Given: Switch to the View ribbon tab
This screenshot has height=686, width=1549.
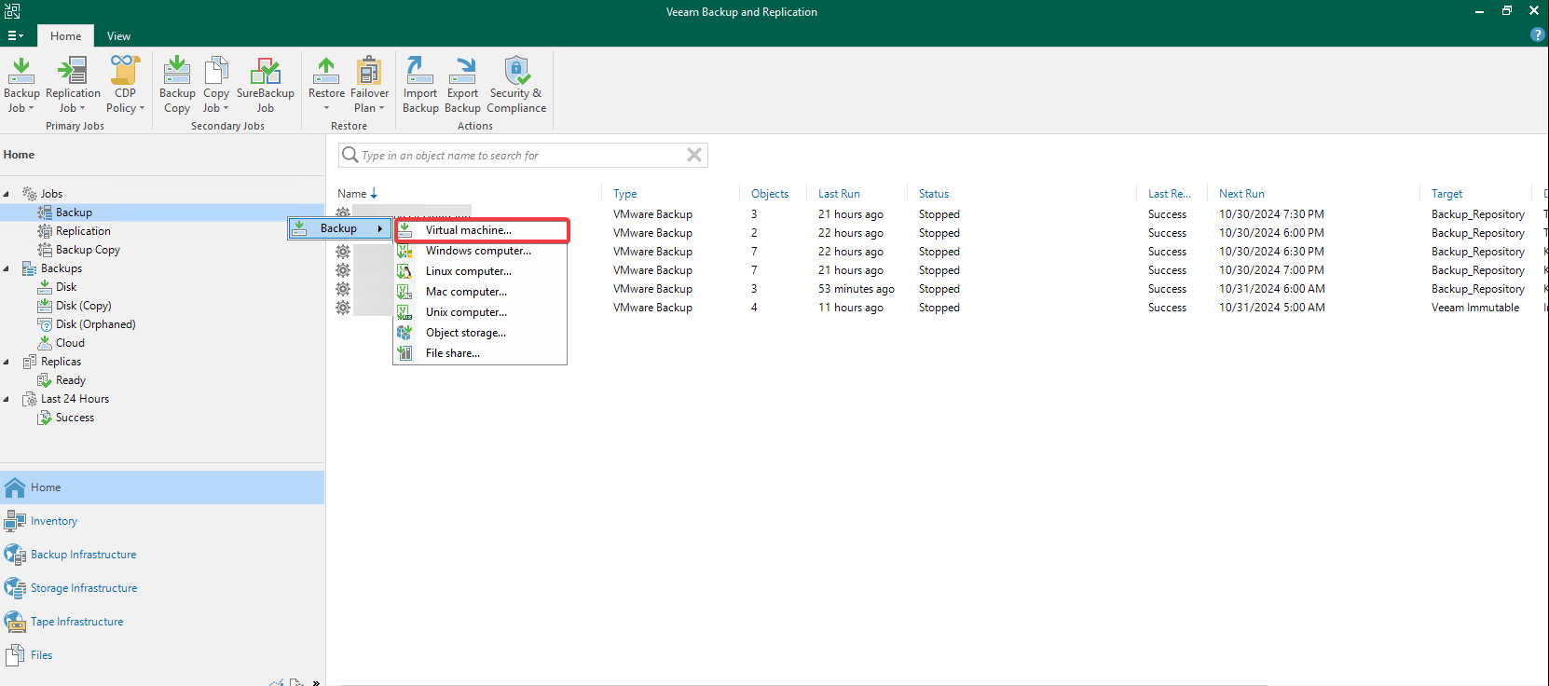Looking at the screenshot, I should [118, 36].
